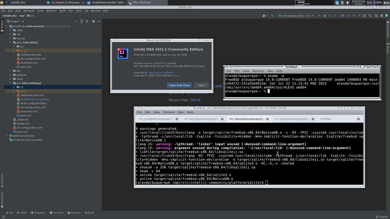Open Refactor menu in IDEA
This screenshot has height=219, width=390.
[51, 11]
